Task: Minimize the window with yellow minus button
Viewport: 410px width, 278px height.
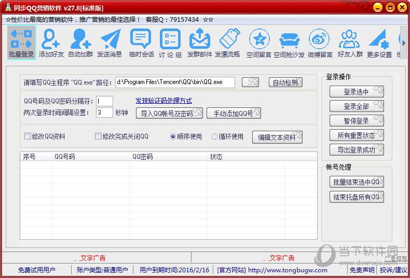Action: (x=378, y=7)
